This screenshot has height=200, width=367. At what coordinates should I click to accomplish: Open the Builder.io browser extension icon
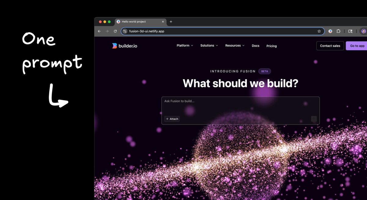point(330,31)
